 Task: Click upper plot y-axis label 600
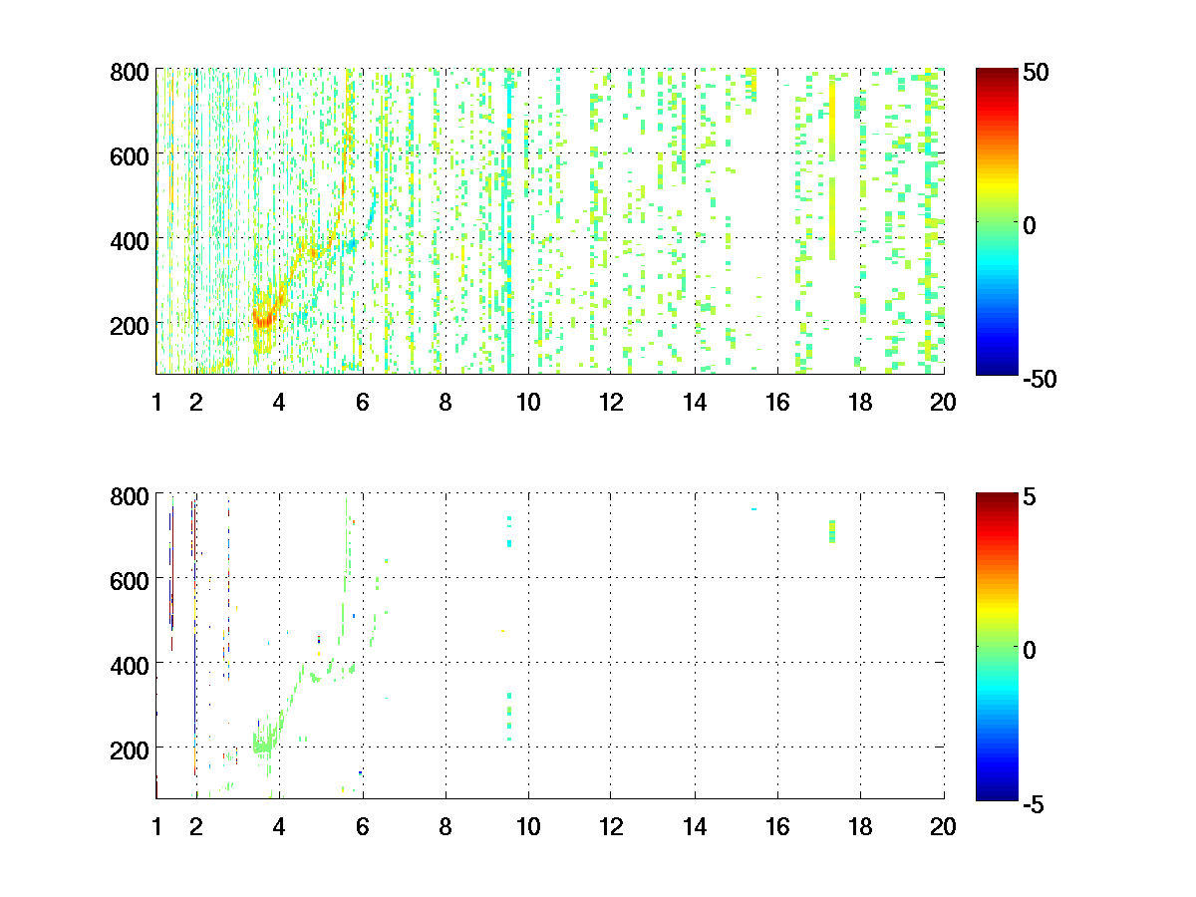(131, 155)
